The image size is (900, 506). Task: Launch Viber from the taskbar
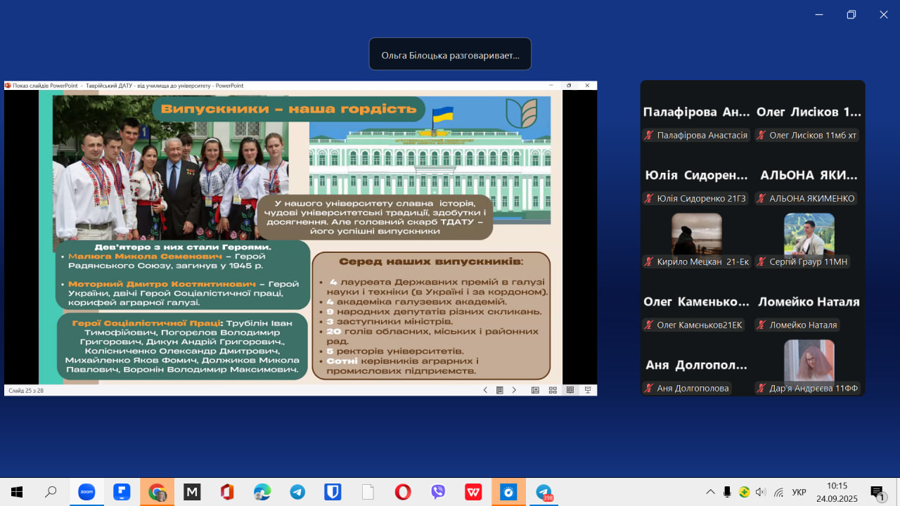438,492
